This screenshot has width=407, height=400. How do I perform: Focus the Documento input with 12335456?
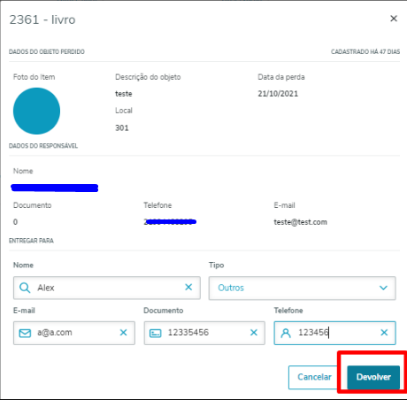[x=204, y=333]
